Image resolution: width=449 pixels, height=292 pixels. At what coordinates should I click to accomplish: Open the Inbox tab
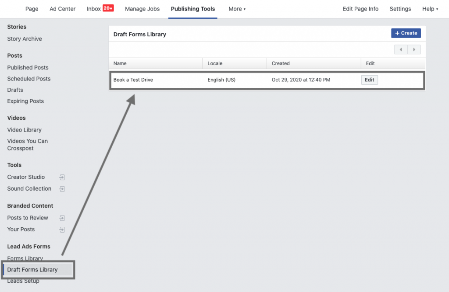click(94, 9)
